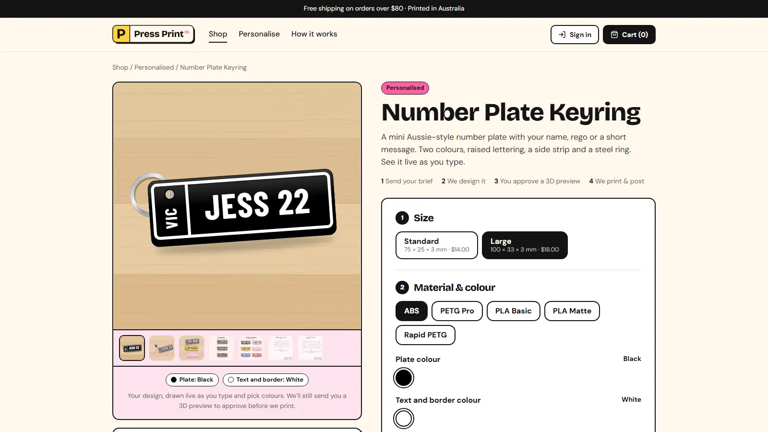Click the '2 We design it' step text
Screen dimensions: 768x432
(464, 181)
